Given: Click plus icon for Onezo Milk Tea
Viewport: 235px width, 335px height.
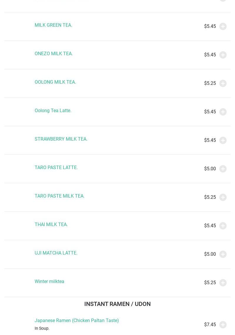Looking at the screenshot, I should pos(223,55).
